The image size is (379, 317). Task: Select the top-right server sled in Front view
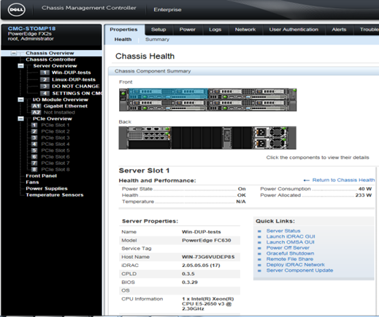(248, 94)
